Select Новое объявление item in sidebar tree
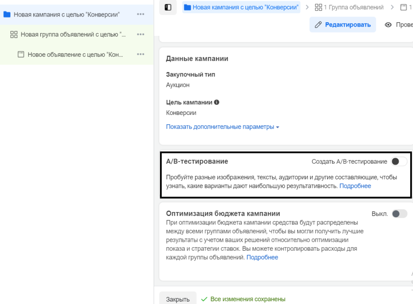Screen dimensions: 413x304 pyautogui.click(x=75, y=54)
